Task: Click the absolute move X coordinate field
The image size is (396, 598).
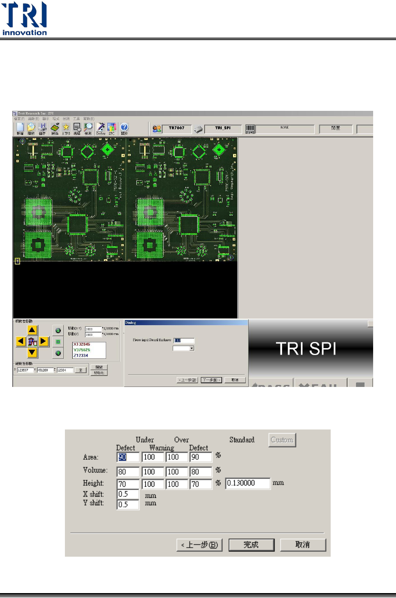Action: pos(25,370)
